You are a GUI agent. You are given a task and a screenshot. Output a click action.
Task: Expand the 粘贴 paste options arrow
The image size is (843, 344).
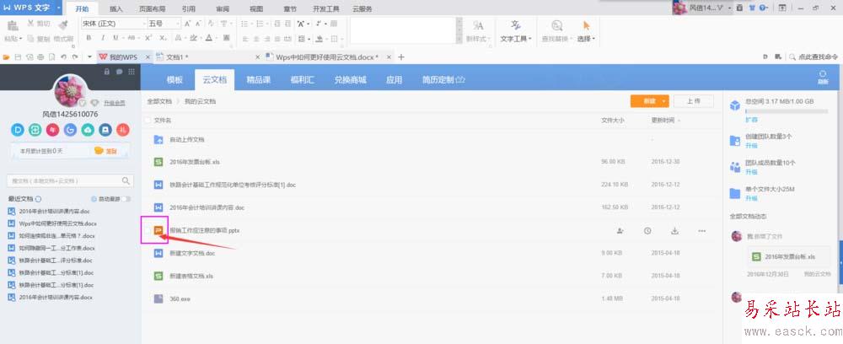pyautogui.click(x=21, y=39)
